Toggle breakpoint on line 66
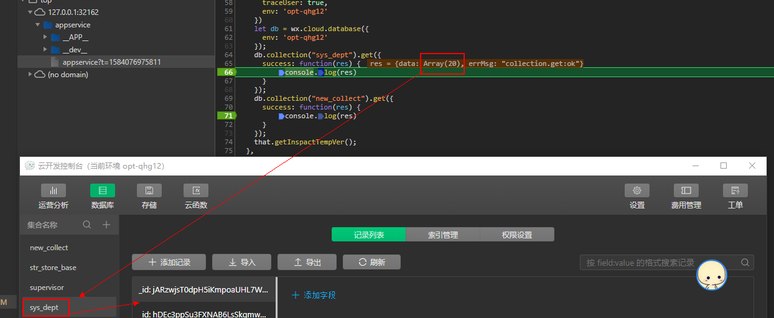 click(228, 72)
